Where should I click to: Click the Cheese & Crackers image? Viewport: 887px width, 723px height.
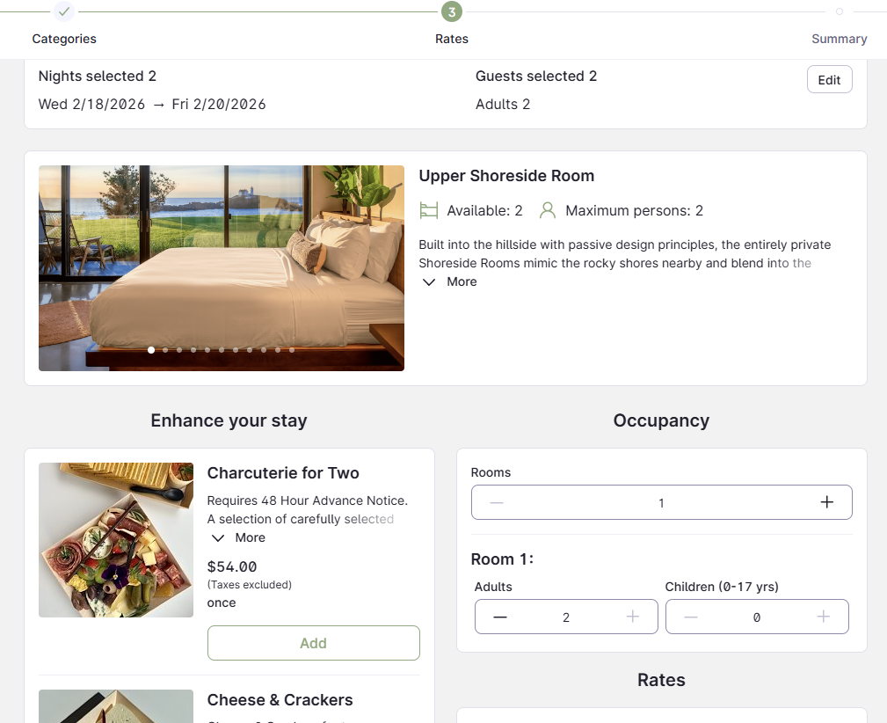click(x=115, y=706)
